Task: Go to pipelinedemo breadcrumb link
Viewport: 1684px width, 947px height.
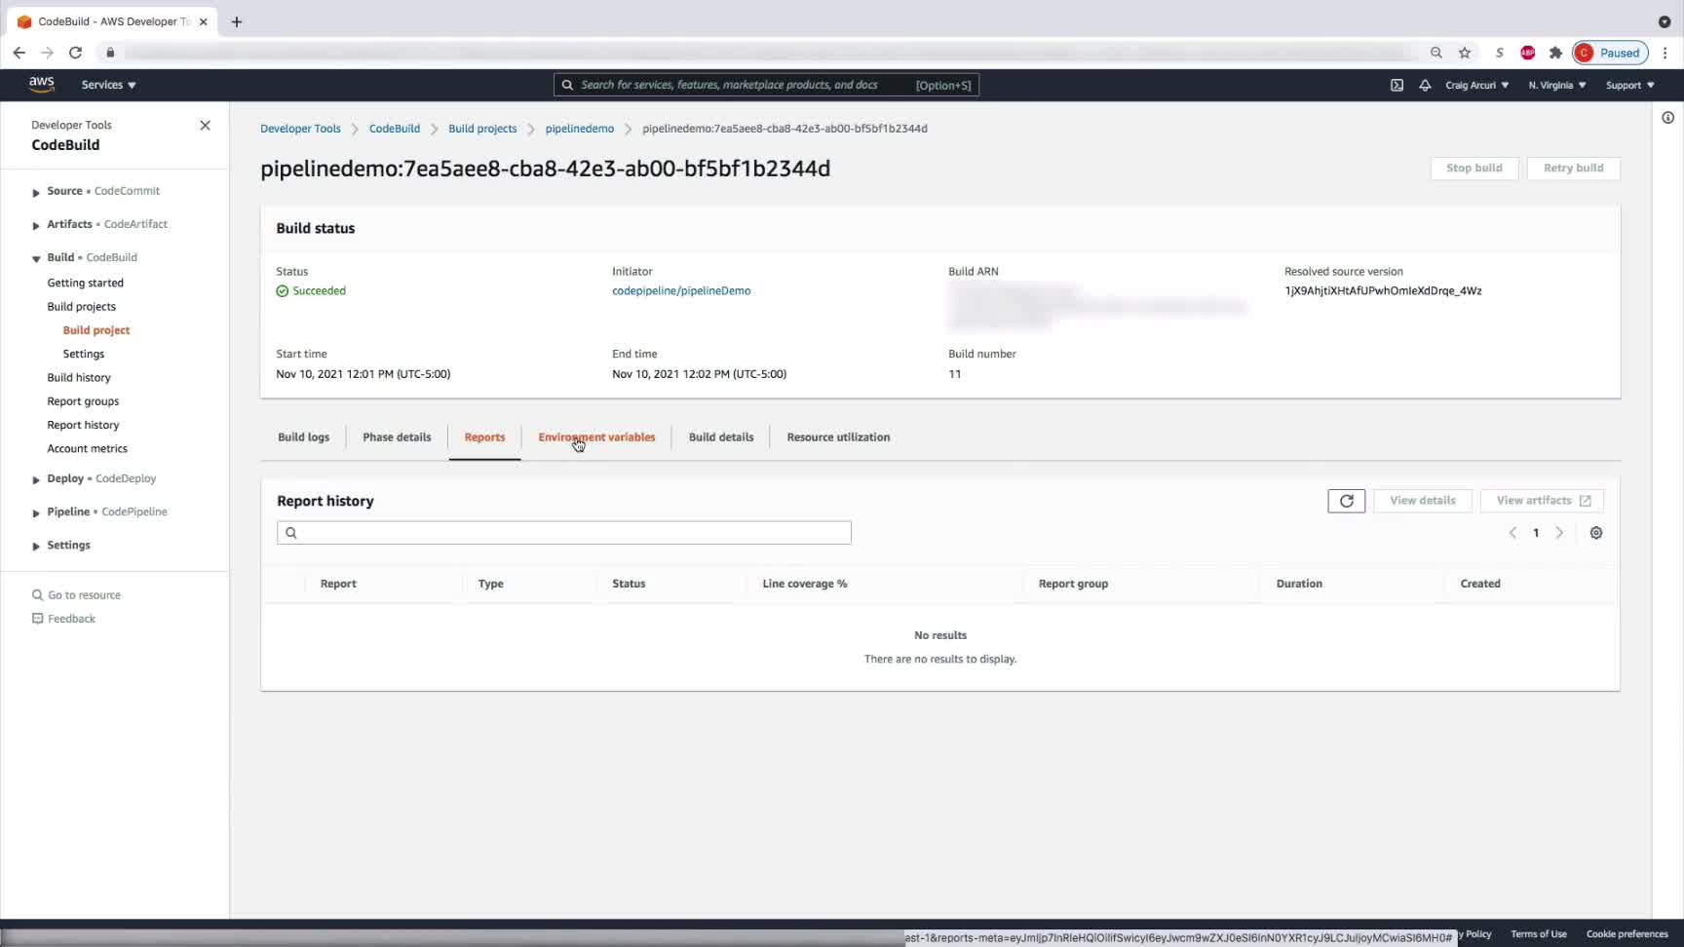Action: click(580, 129)
